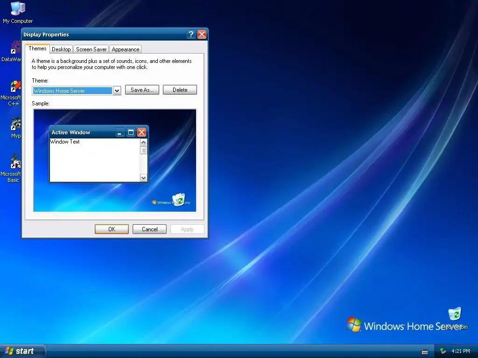Click the 4:21 PM taskbar clock

point(460,351)
